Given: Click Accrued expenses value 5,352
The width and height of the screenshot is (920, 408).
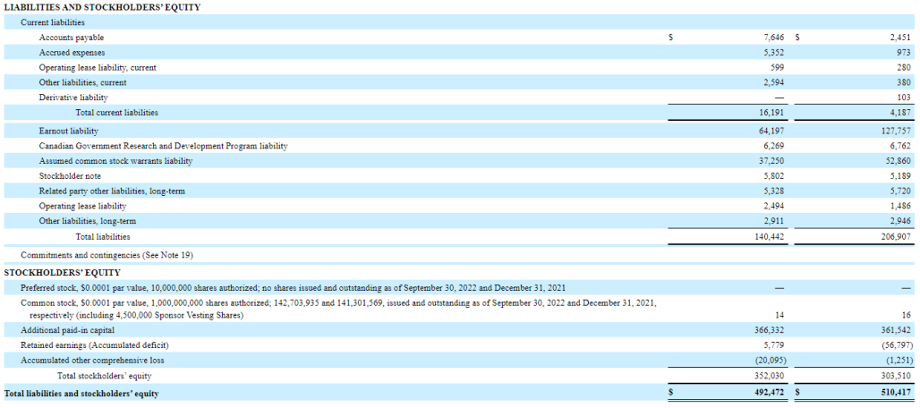Looking at the screenshot, I should pos(773,53).
